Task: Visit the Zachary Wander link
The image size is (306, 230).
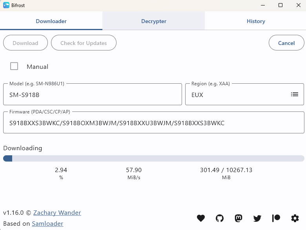Action: [57, 213]
